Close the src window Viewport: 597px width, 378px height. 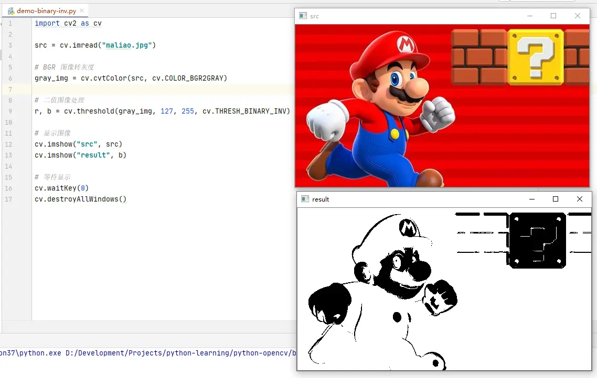578,16
